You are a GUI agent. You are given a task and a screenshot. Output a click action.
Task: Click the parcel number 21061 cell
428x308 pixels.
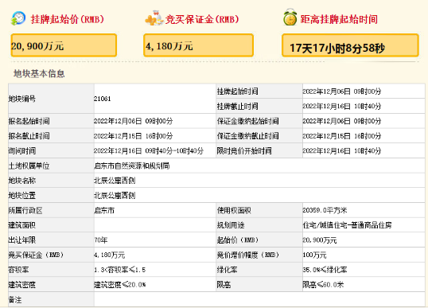pos(155,99)
